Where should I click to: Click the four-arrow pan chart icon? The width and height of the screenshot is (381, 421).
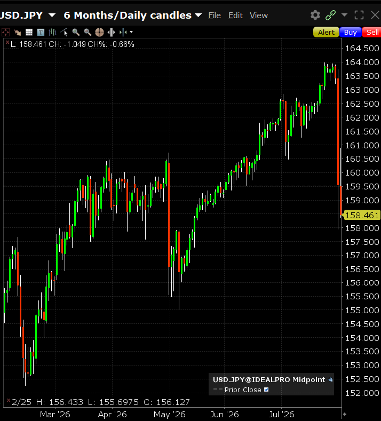5,32
